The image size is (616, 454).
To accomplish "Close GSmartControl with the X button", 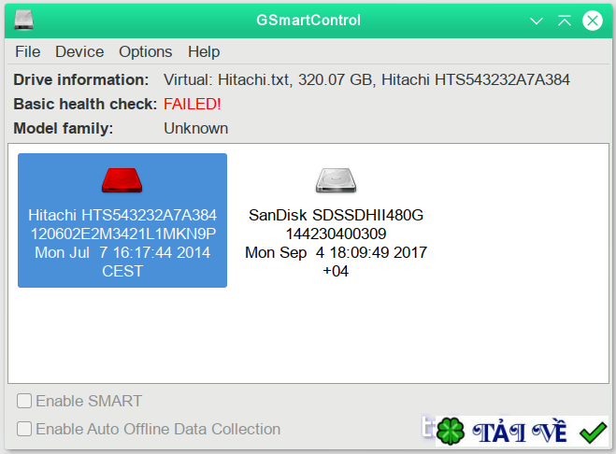I will click(x=593, y=21).
